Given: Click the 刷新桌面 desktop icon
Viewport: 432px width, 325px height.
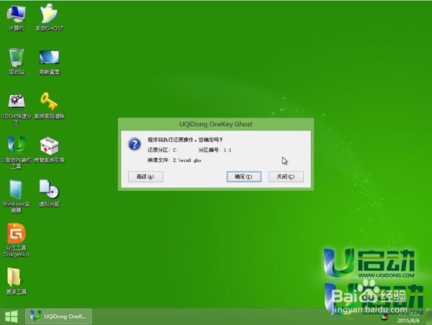Looking at the screenshot, I should coord(49,62).
